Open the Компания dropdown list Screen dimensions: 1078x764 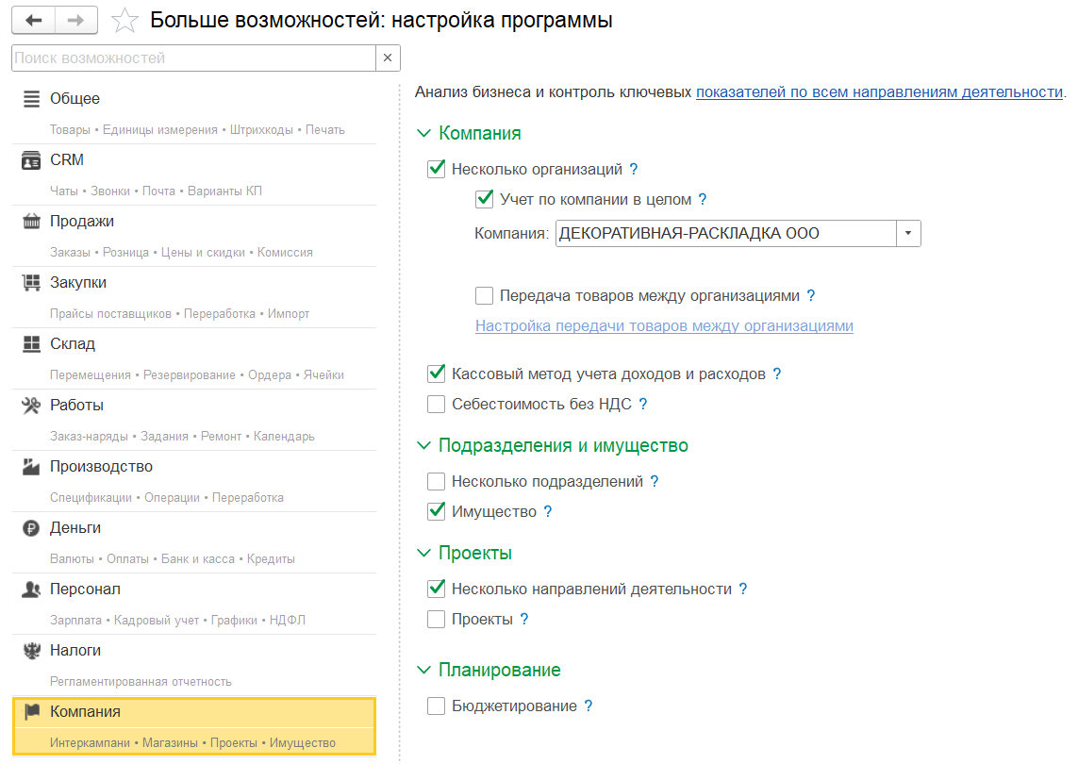908,234
